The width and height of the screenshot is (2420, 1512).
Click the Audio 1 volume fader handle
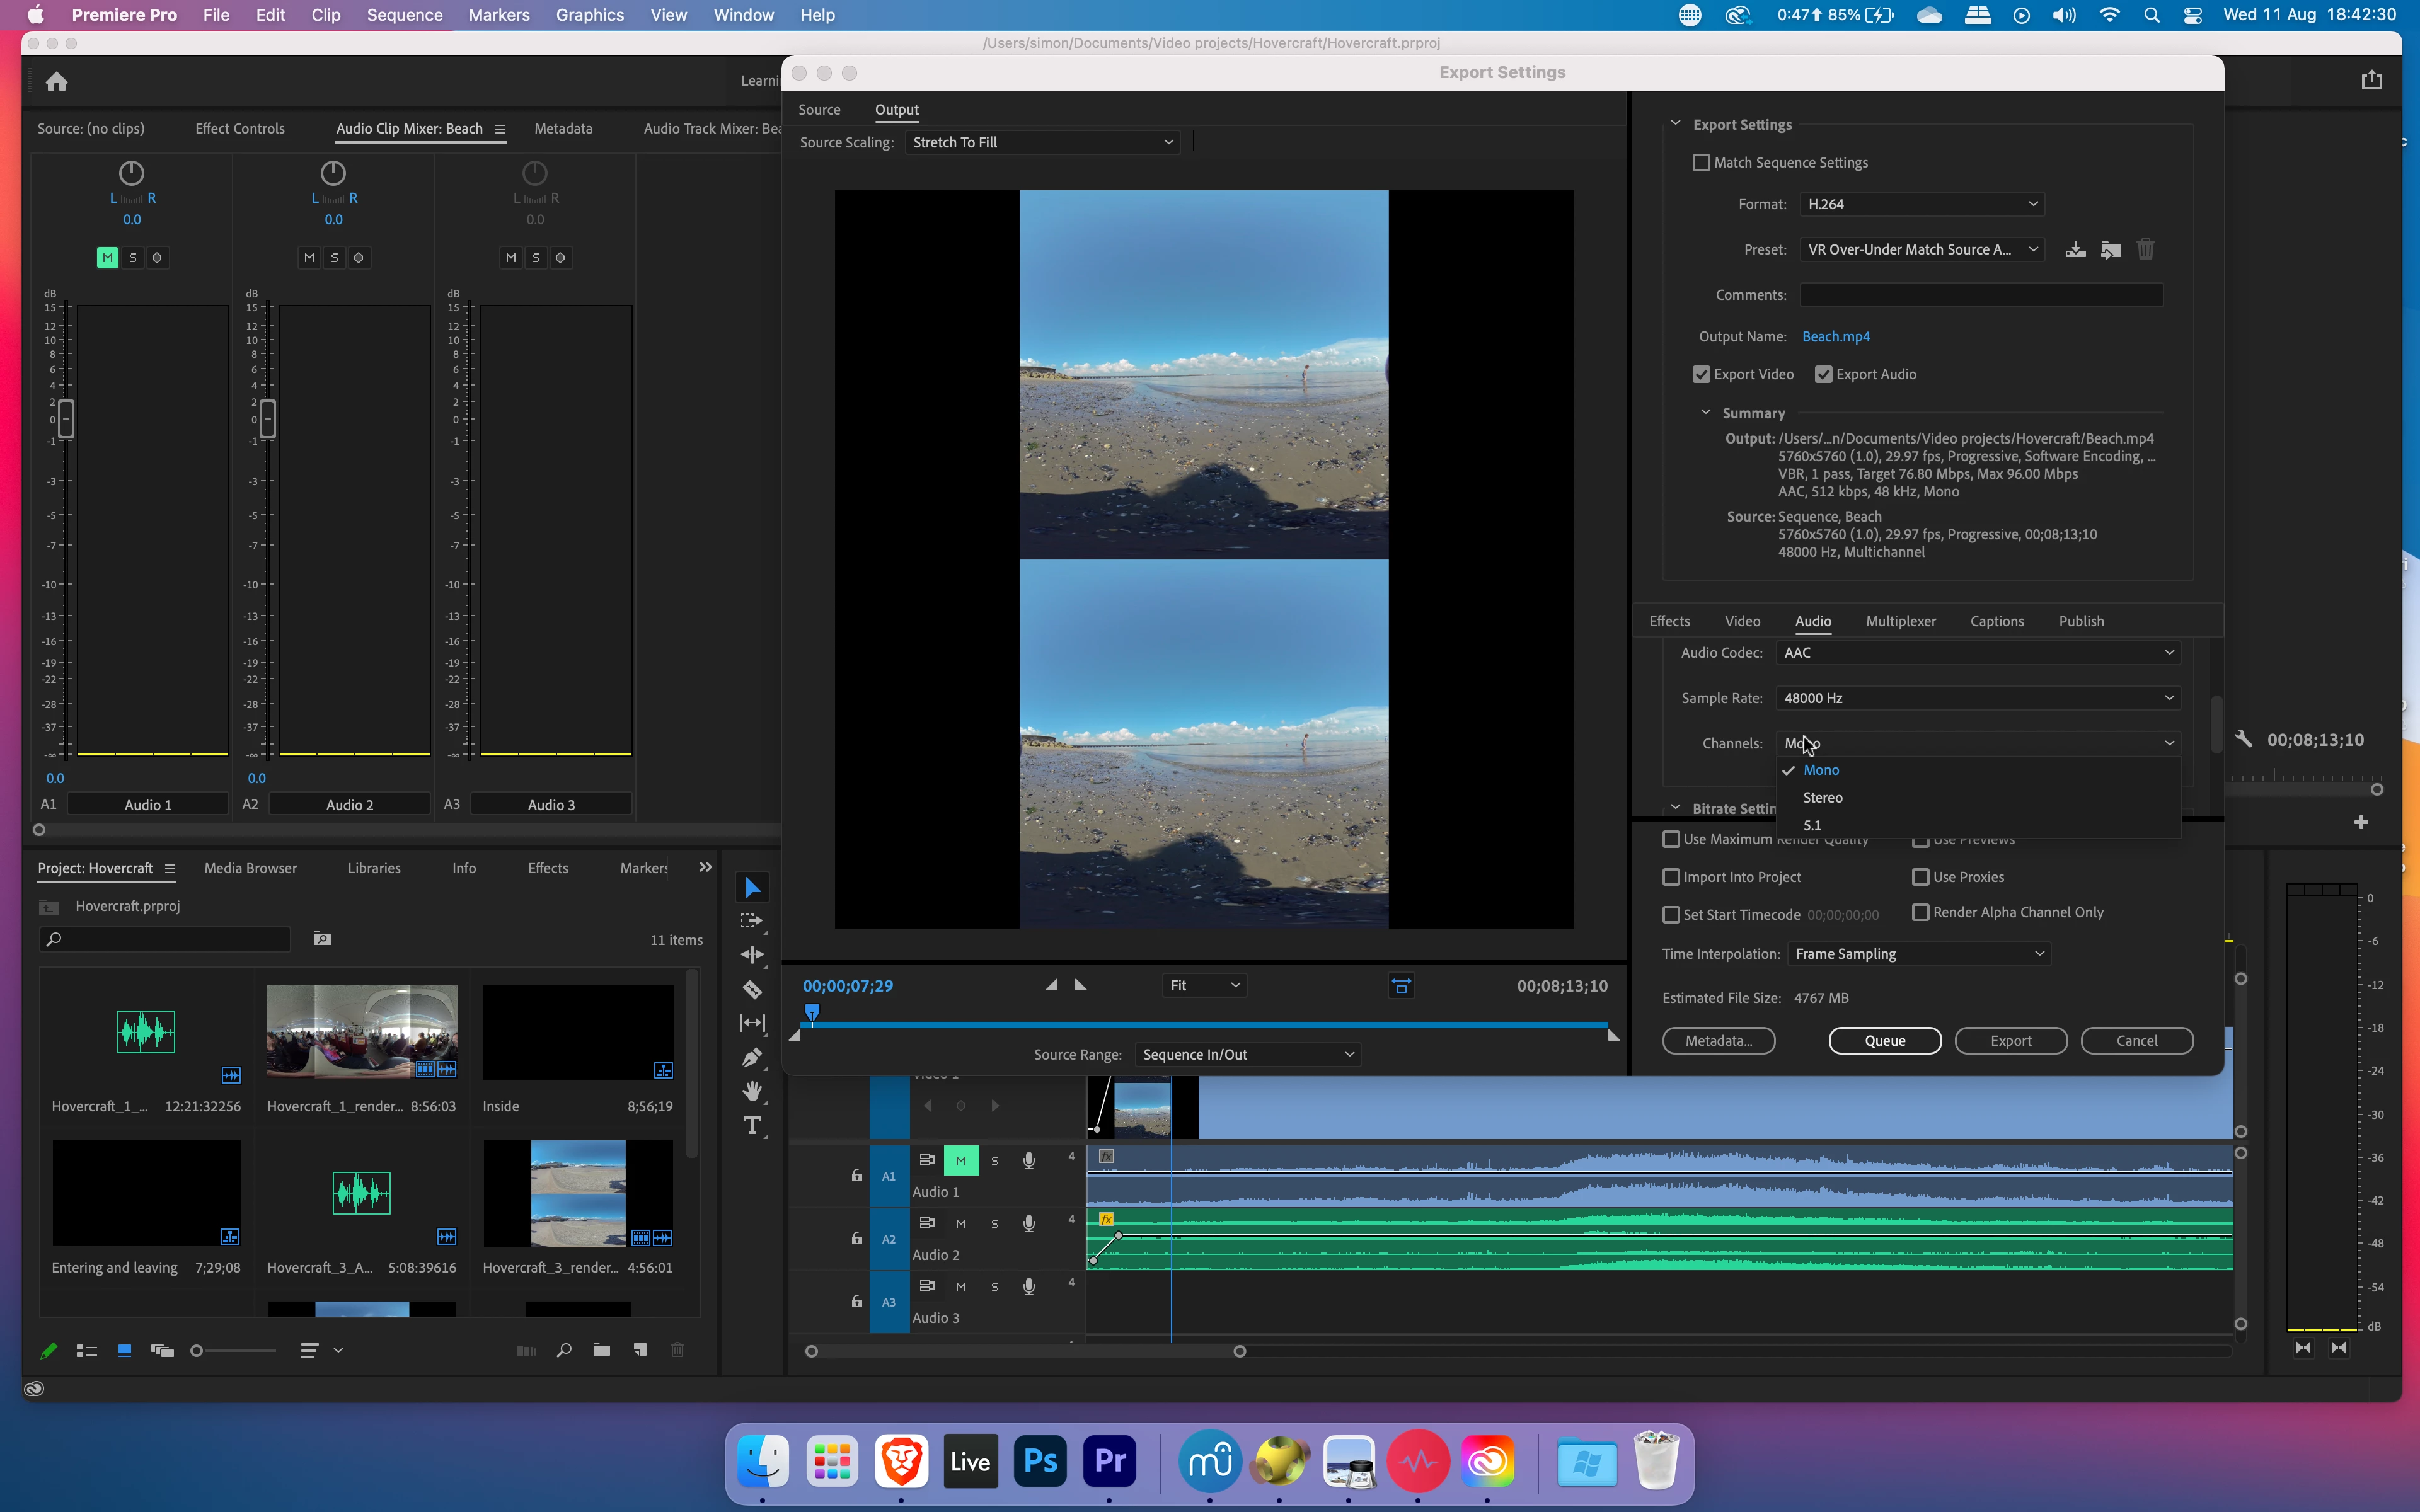(66, 419)
